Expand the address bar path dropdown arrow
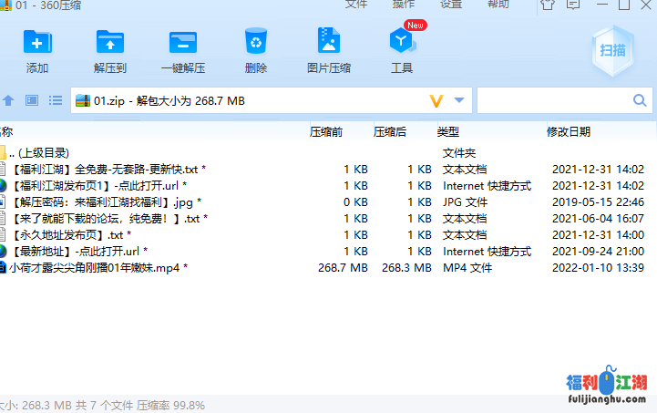 tap(459, 100)
